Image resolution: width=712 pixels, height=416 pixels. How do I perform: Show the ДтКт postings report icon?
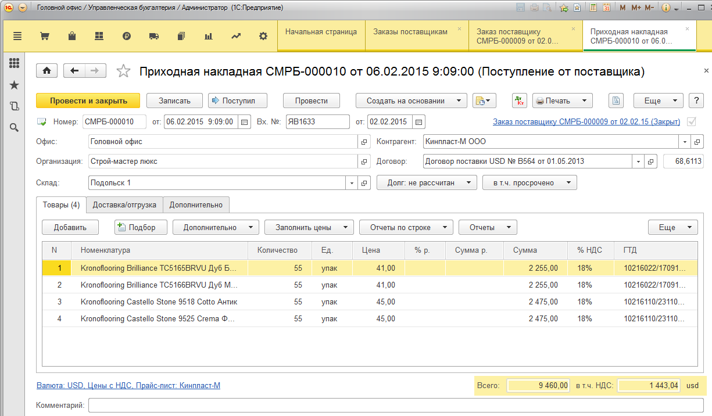point(520,101)
